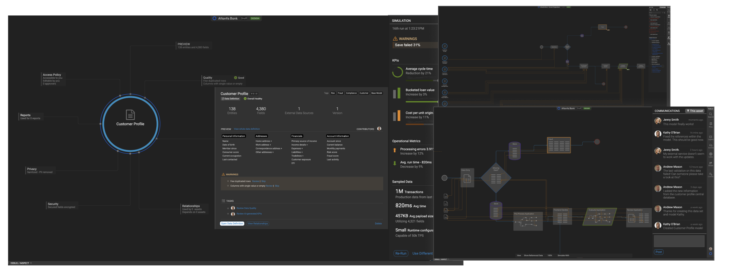This screenshot has width=730, height=273.
Task: Expand Income details field
Action: point(299,145)
